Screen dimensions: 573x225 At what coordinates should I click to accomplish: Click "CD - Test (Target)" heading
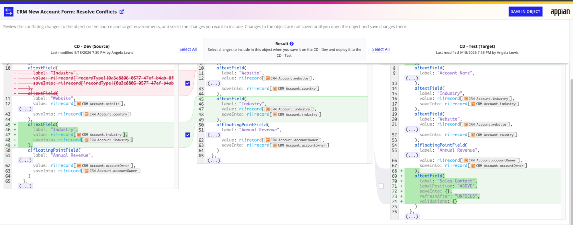(477, 46)
